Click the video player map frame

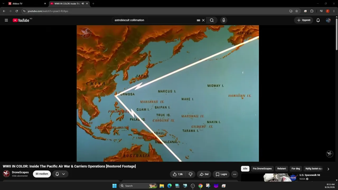point(168,93)
